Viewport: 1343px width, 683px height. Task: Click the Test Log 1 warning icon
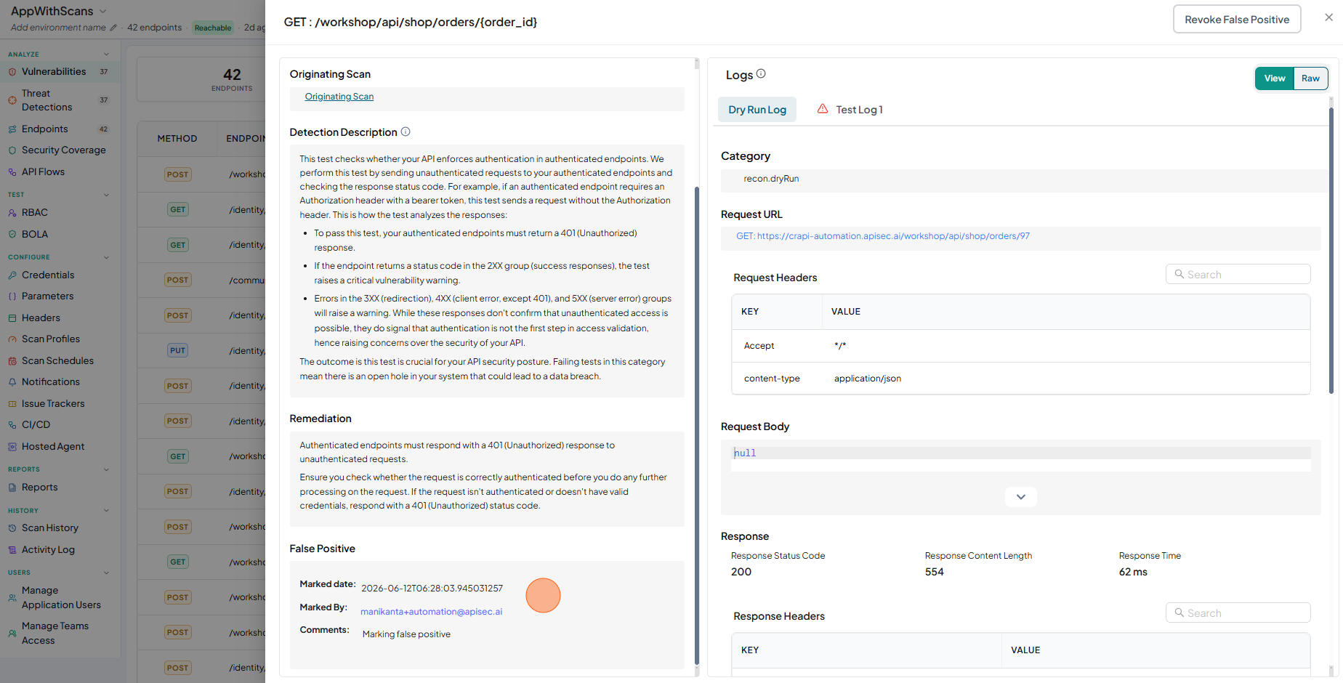pyautogui.click(x=823, y=109)
